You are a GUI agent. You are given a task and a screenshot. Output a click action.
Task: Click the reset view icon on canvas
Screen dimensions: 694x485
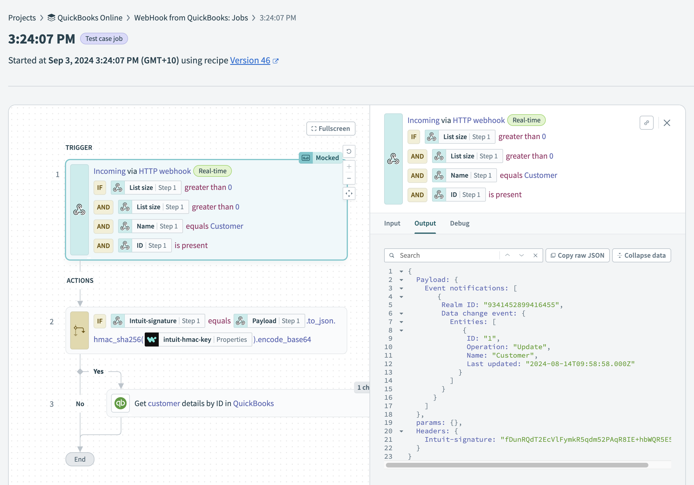[x=349, y=151]
